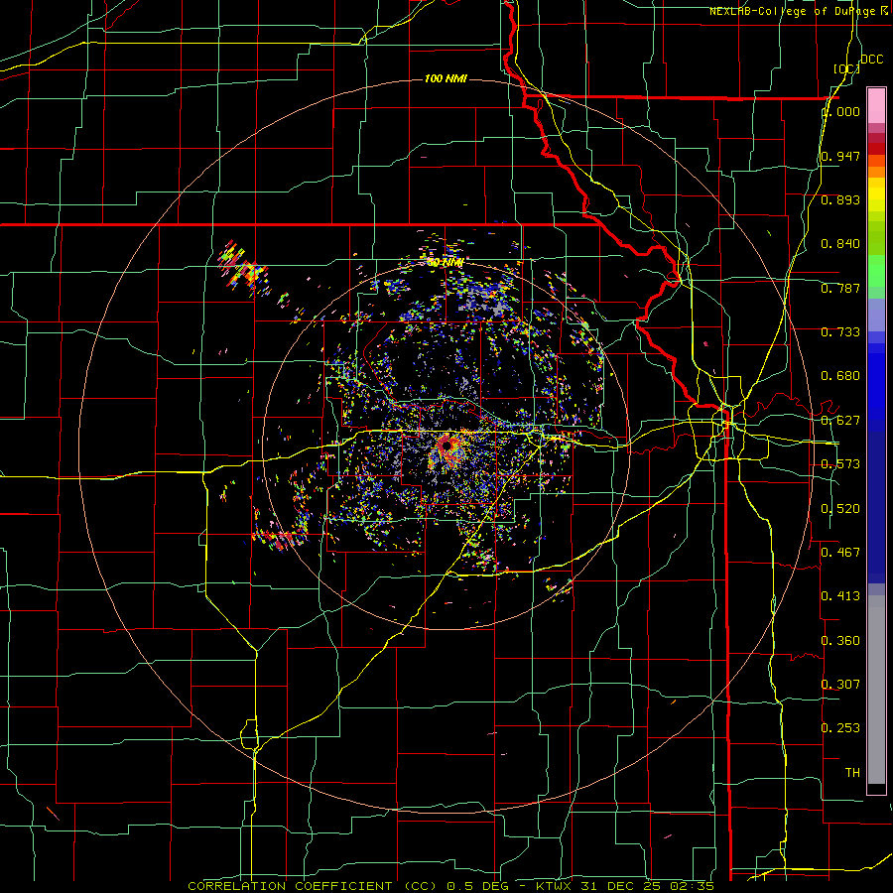
Task: Click the 0.787 scale value
Action: pos(840,288)
